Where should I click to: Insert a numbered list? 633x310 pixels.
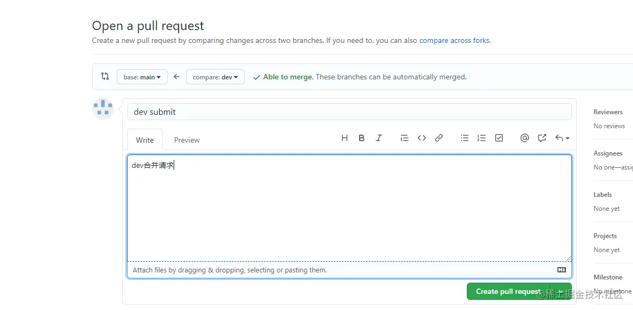pyautogui.click(x=482, y=138)
